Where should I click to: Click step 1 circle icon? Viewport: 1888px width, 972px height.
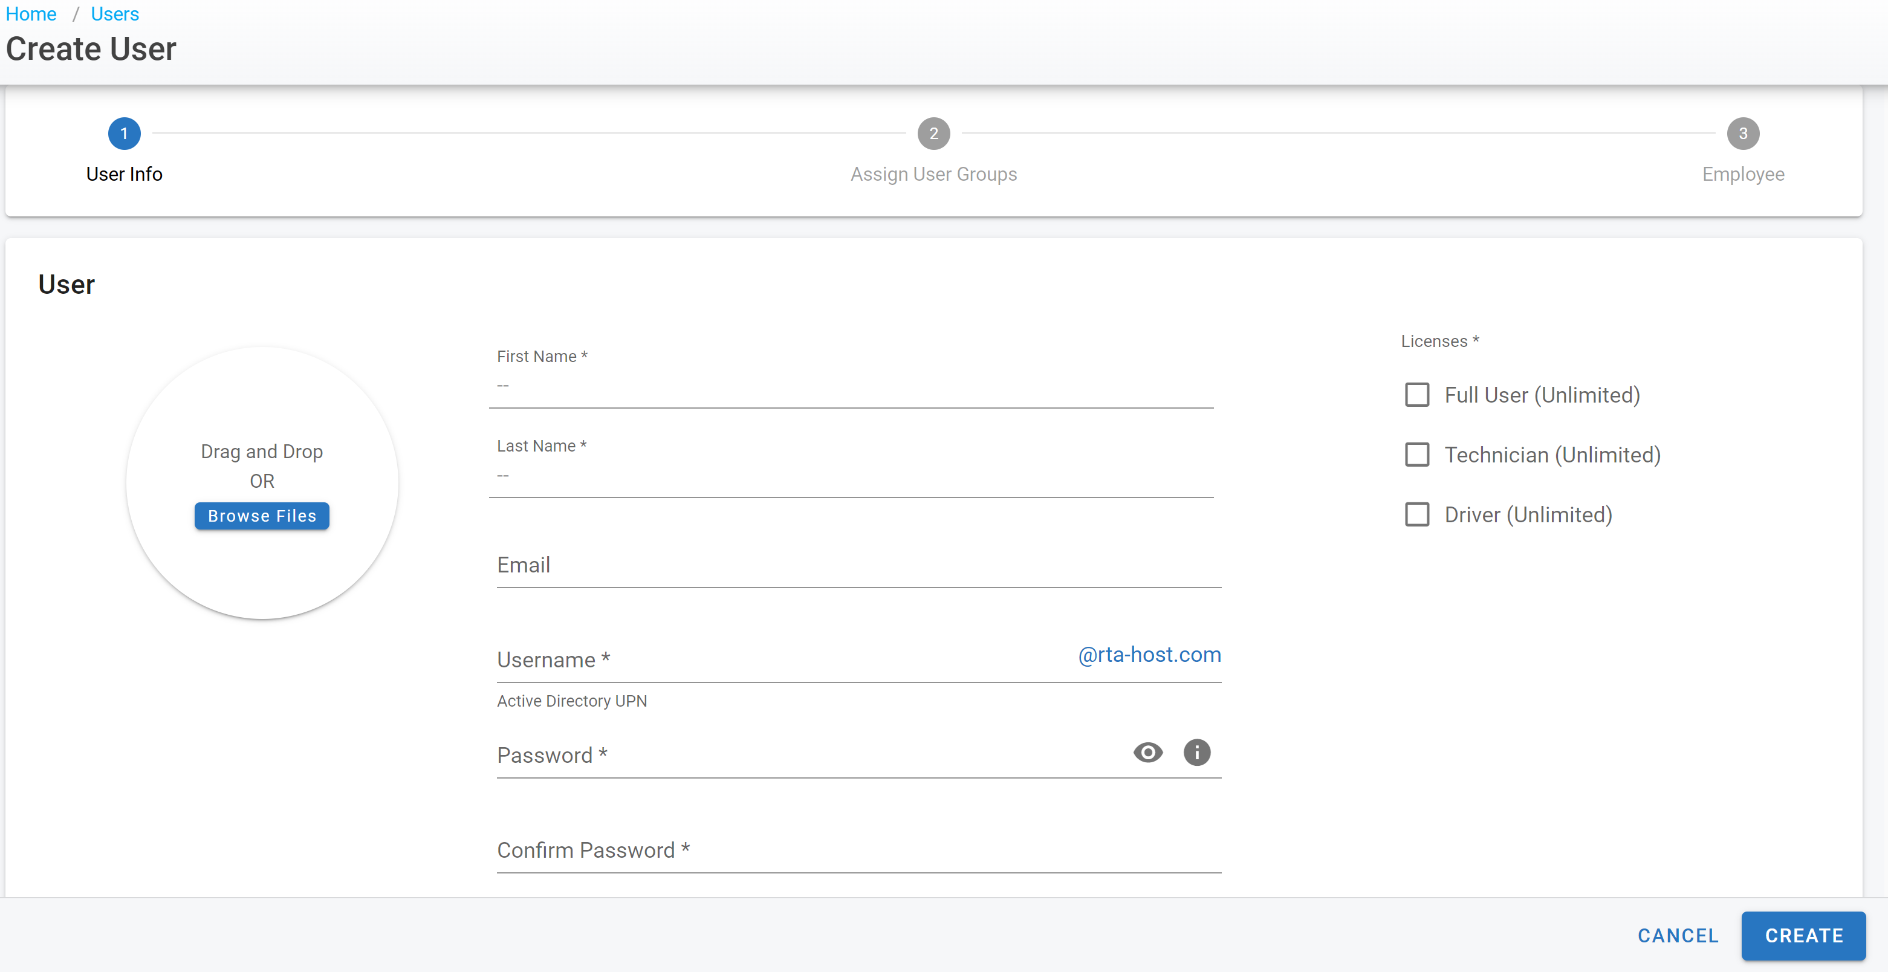point(124,134)
